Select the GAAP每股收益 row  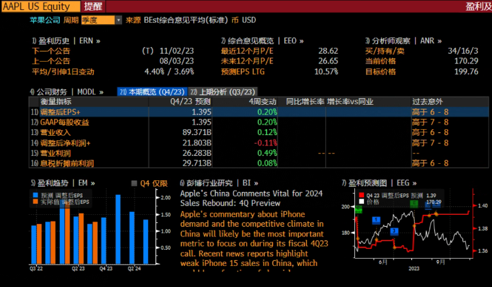[x=259, y=122]
